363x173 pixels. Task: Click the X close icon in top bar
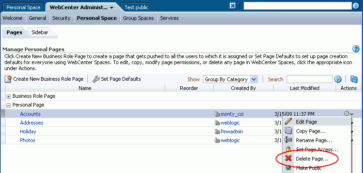(233, 6)
